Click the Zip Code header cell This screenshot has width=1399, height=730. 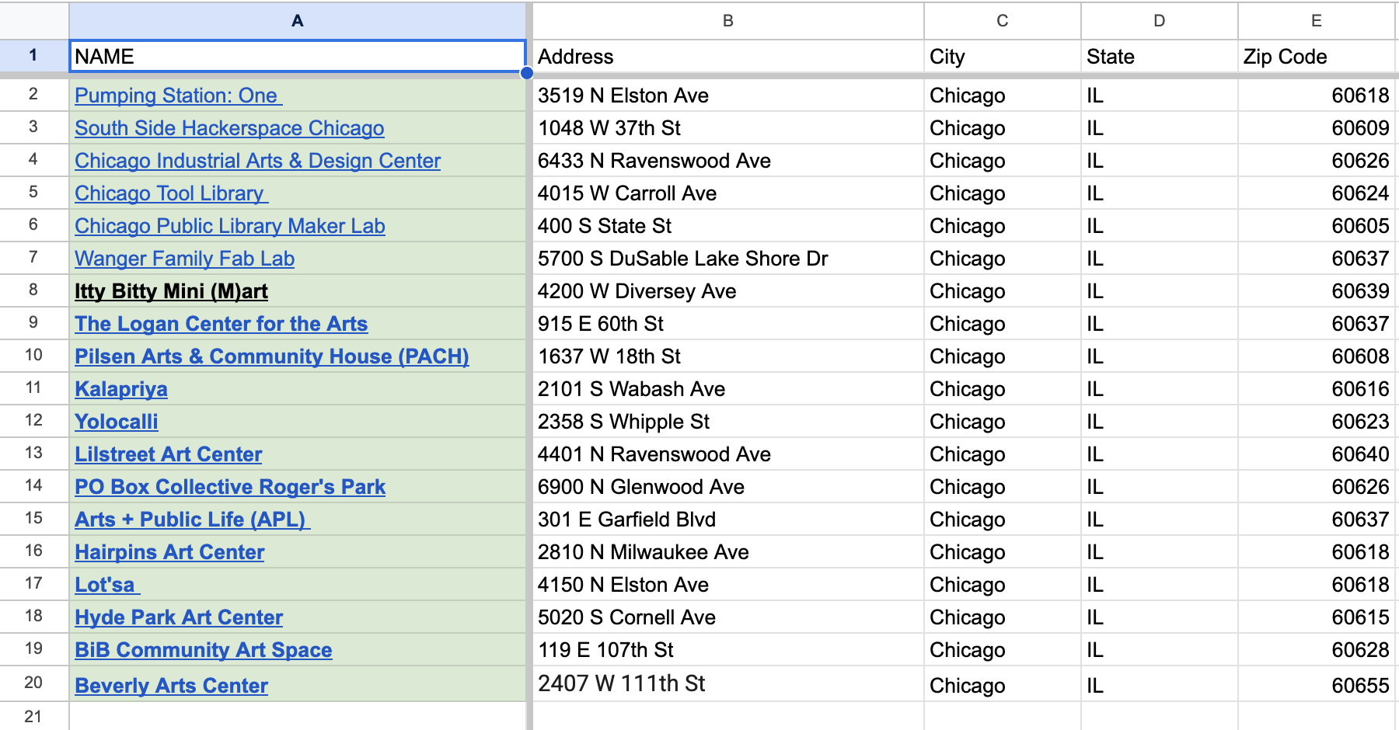coord(1317,57)
